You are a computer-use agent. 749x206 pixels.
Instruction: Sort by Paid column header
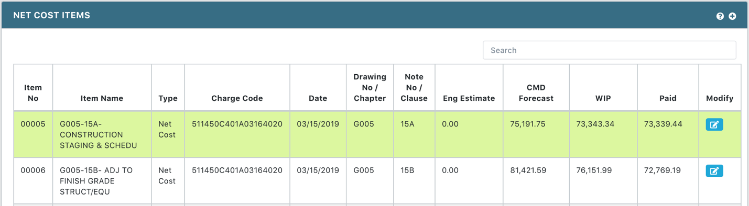click(x=668, y=98)
